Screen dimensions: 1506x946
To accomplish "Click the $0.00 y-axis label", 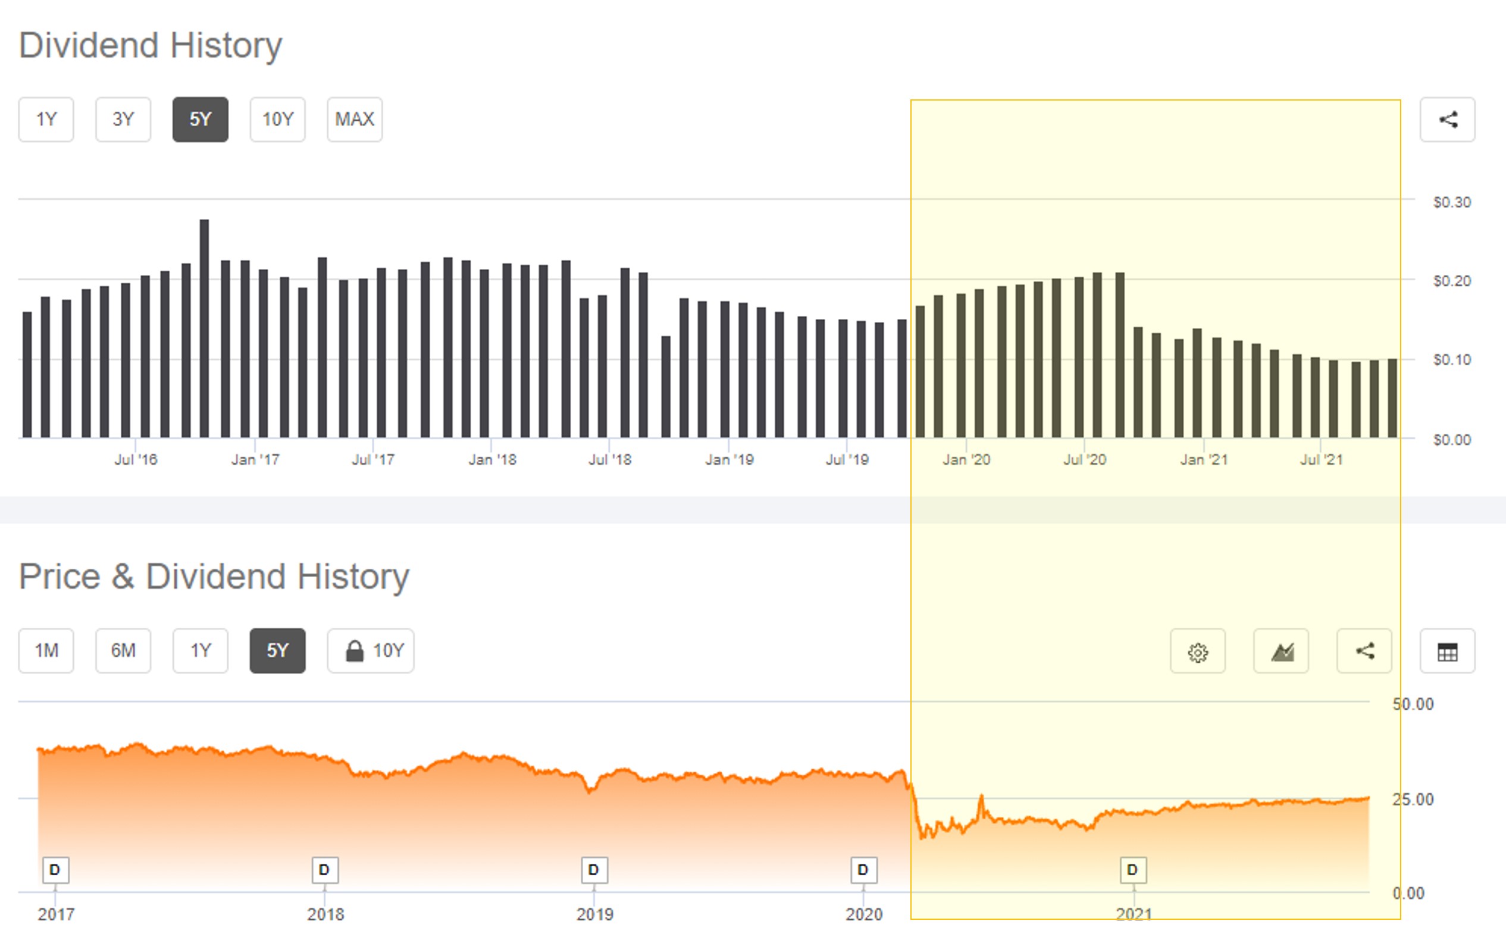I will click(1452, 440).
